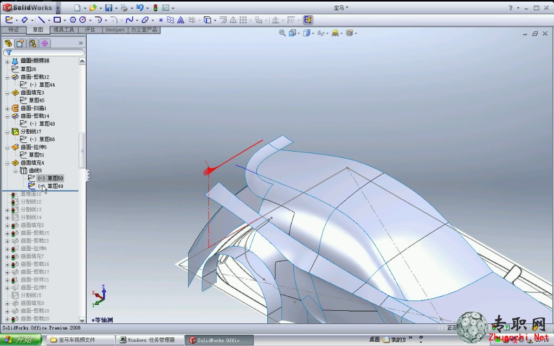Select the Tangent Arc sketch tool
The height and width of the screenshot is (346, 554).
tap(99, 20)
